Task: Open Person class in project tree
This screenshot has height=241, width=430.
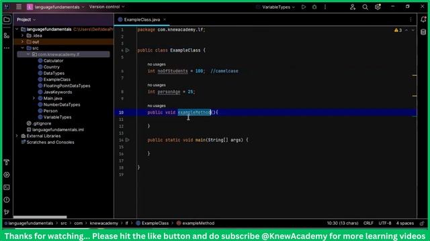Action: [50, 111]
